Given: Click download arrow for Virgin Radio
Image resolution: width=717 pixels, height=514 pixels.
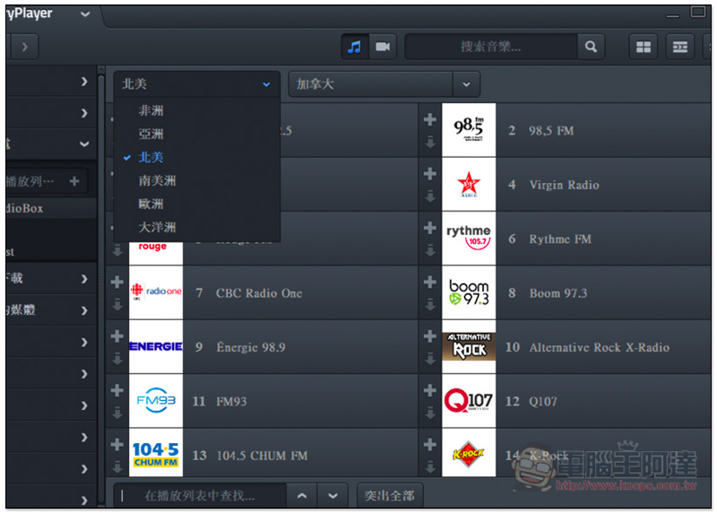Looking at the screenshot, I should click(430, 196).
